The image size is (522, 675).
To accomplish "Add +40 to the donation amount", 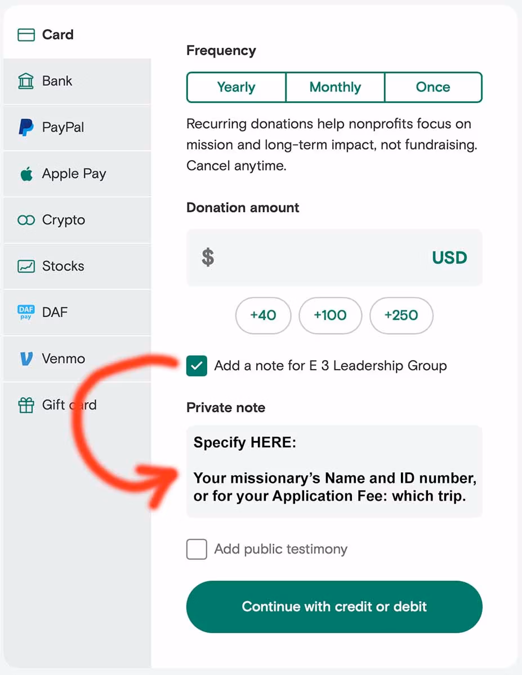I will [x=263, y=315].
